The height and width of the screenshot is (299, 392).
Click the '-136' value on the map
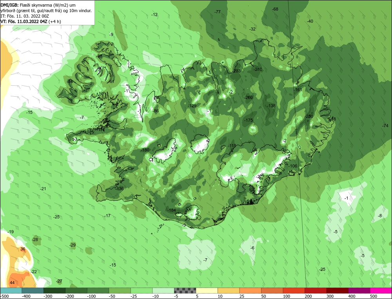coord(120,188)
